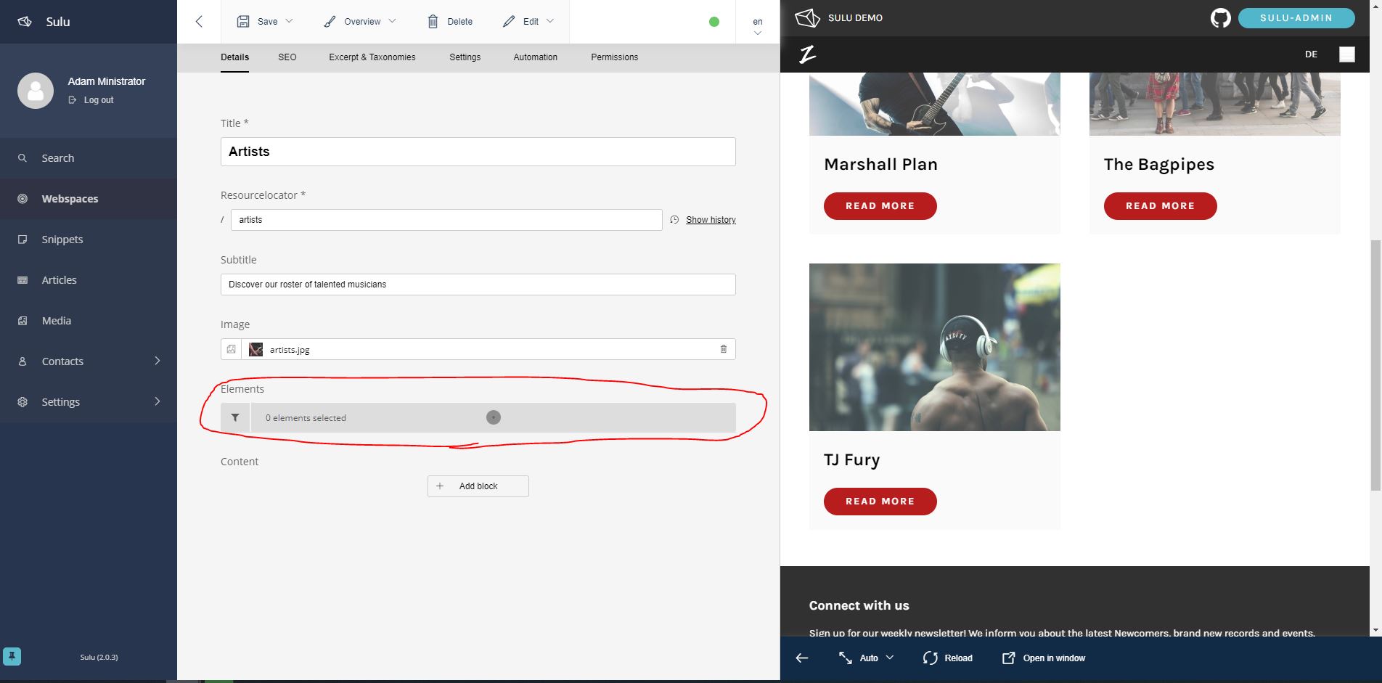Switch to the SEO tab
Screen dimensions: 1382x683
click(287, 57)
